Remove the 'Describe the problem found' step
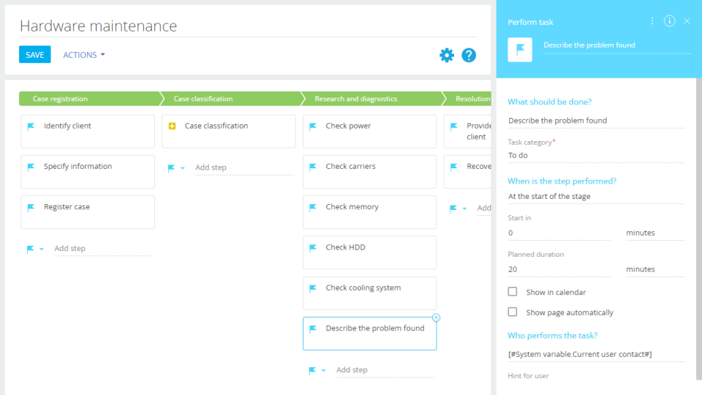This screenshot has width=702, height=395. (x=437, y=317)
